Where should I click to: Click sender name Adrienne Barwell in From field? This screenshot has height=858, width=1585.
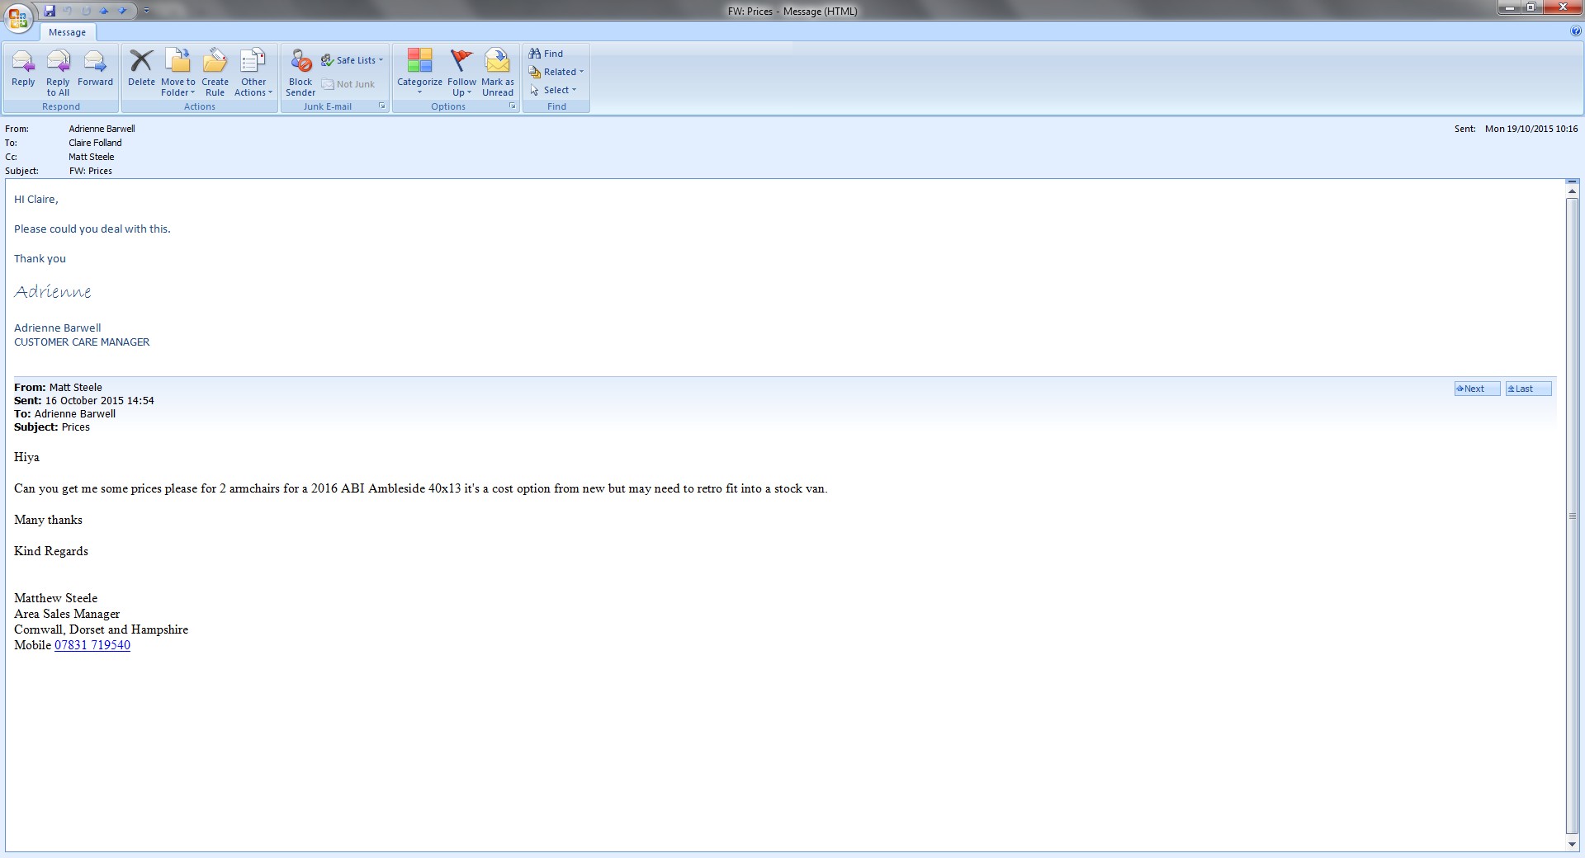(102, 129)
